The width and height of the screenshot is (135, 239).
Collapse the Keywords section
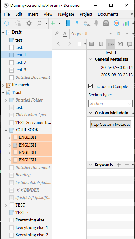(91, 165)
